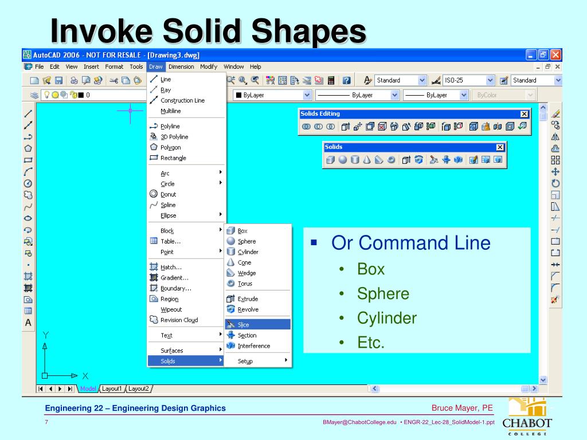Click Sphere icon in the Solids floating toolbar
This screenshot has width=587, height=440.
(x=343, y=160)
